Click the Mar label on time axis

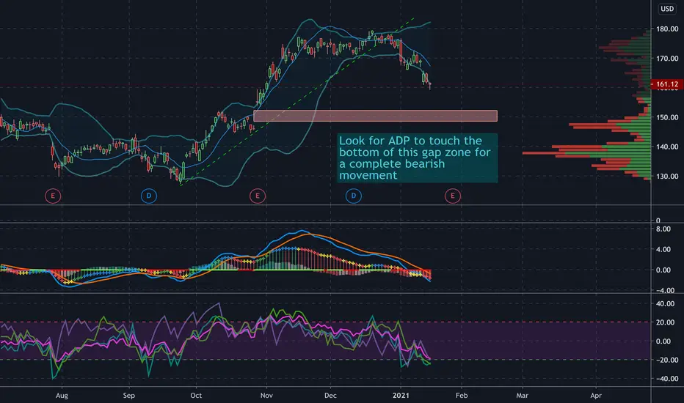pos(522,396)
